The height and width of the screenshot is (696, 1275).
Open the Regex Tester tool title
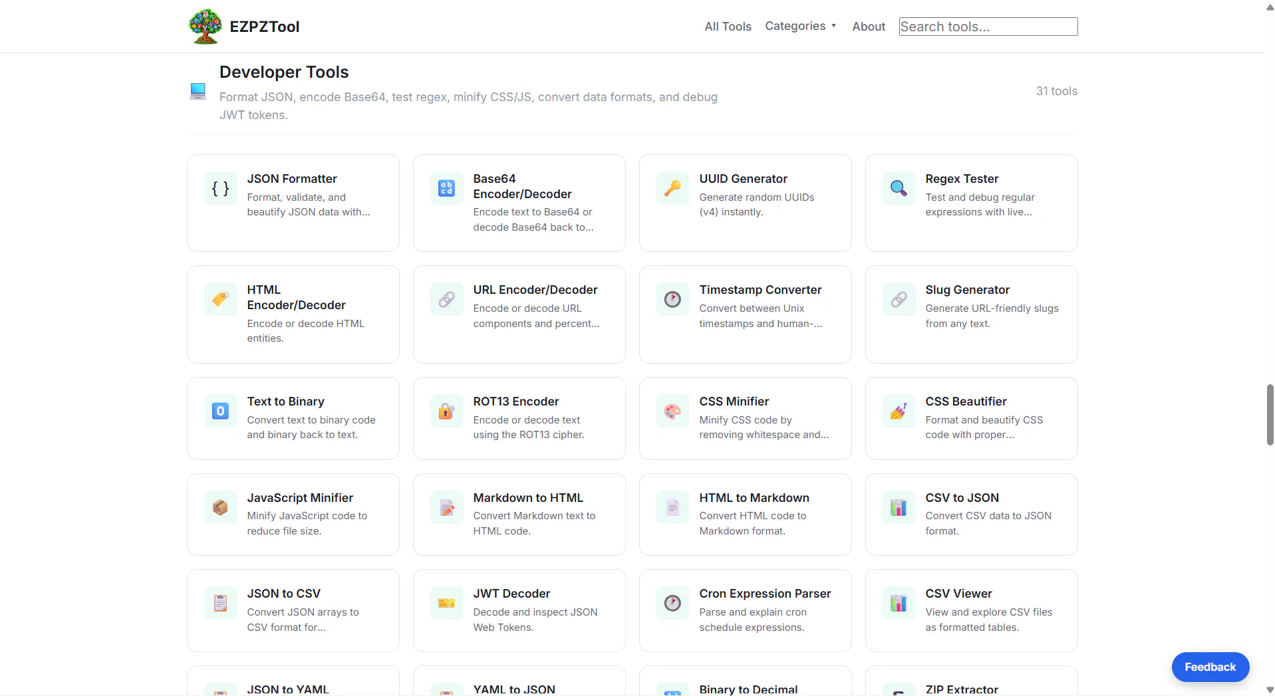pyautogui.click(x=962, y=179)
